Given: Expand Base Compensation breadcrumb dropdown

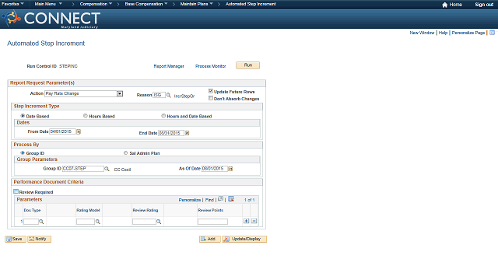Looking at the screenshot, I should point(146,4).
